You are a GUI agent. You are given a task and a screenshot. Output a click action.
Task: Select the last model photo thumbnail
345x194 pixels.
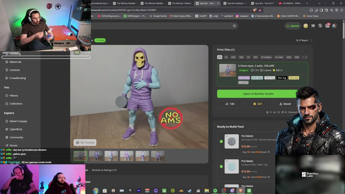158,156
